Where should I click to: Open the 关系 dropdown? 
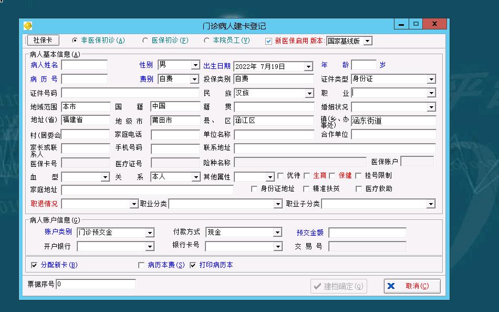tap(196, 177)
